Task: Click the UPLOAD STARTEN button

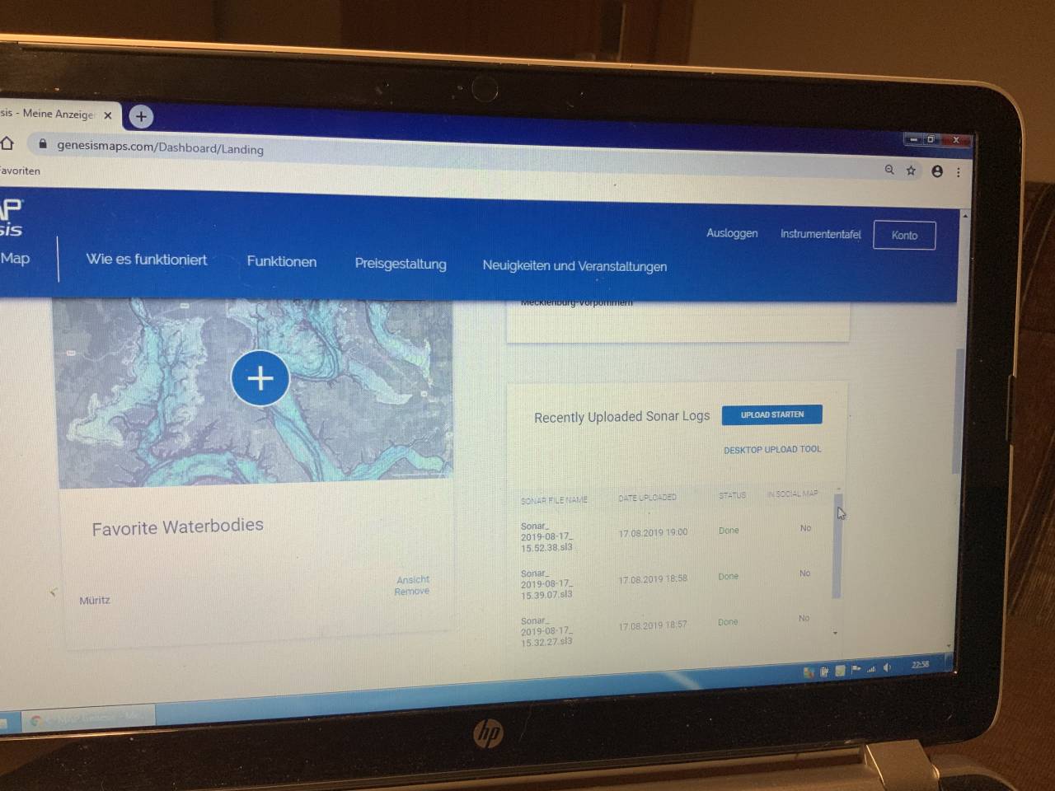Action: click(771, 415)
